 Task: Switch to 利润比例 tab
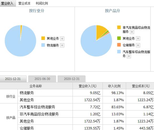pos(42,3)
